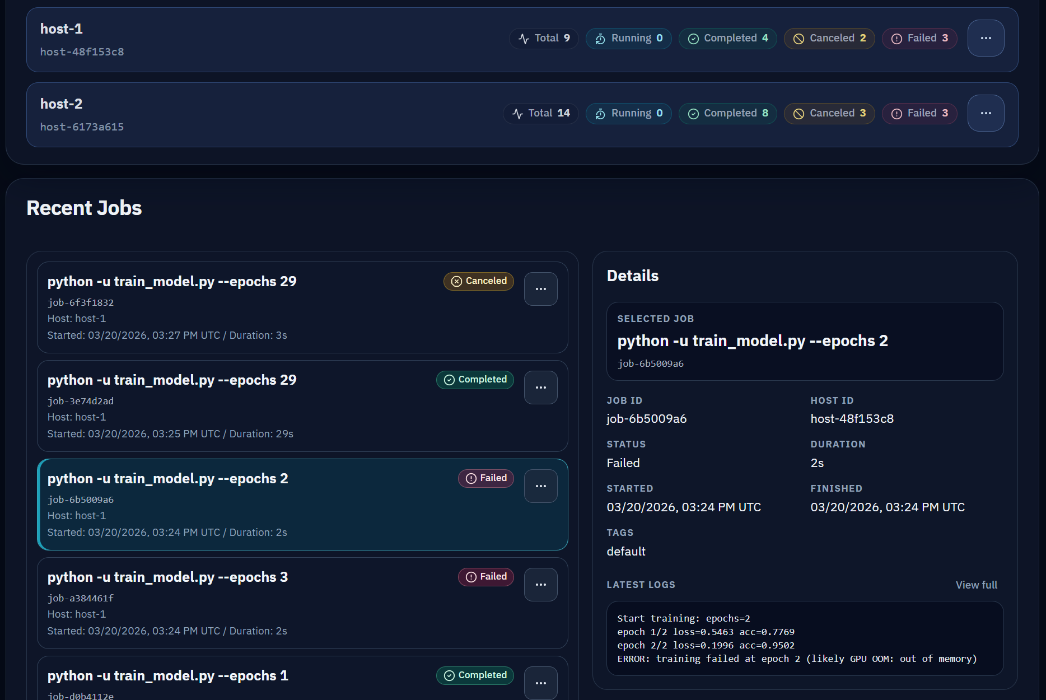This screenshot has height=700, width=1046.
Task: Click Failed value under STATUS
Action: pyautogui.click(x=623, y=463)
